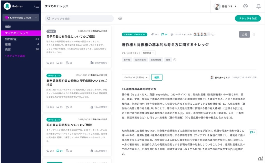Click the 10人がフォロー中 follow icon
The height and width of the screenshot is (163, 265).
pos(172,34)
